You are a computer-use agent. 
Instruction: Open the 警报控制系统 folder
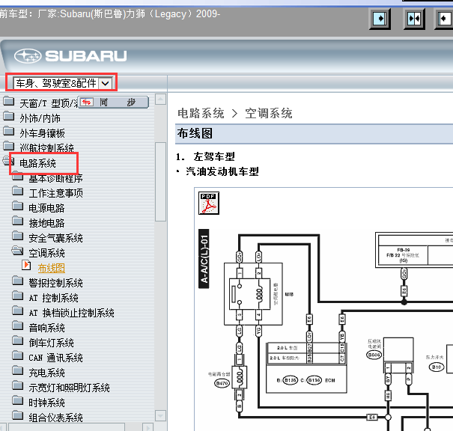(55, 283)
